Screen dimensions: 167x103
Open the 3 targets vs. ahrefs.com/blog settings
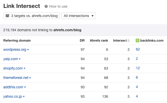[32, 16]
